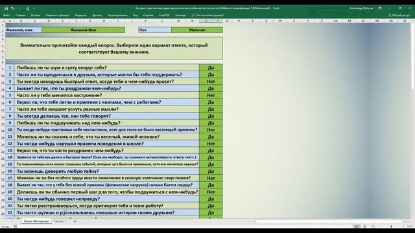415x233 pixels.
Task: Switch to Page Layout view in the status bar
Action: [x=364, y=227]
